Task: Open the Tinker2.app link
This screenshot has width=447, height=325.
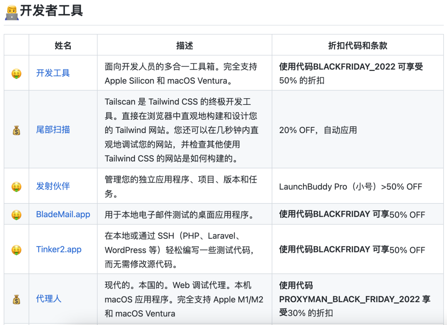Action: (59, 249)
